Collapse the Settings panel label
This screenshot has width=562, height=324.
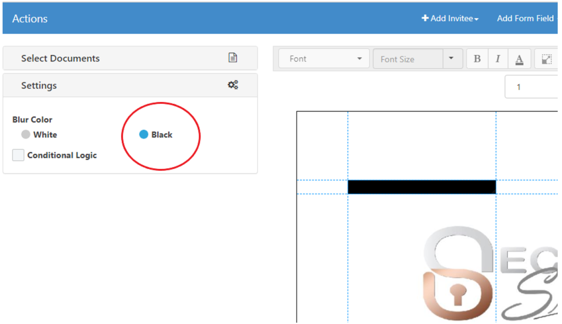tap(39, 86)
